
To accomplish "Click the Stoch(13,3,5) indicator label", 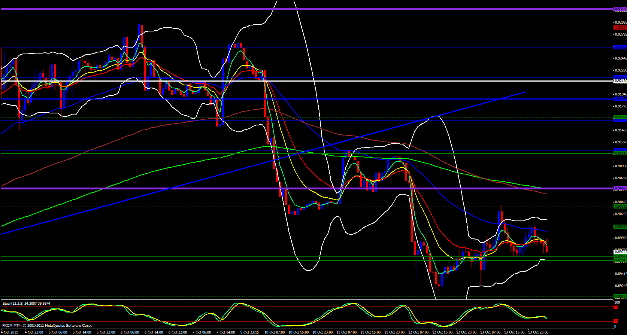I will (x=26, y=303).
